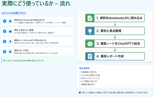Screen dimensions: 154x97
Task: Click the description AIに視点を提案させ
Action: click(34, 33)
